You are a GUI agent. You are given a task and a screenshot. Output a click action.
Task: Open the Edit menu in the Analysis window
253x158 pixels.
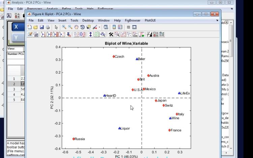tap(20, 9)
